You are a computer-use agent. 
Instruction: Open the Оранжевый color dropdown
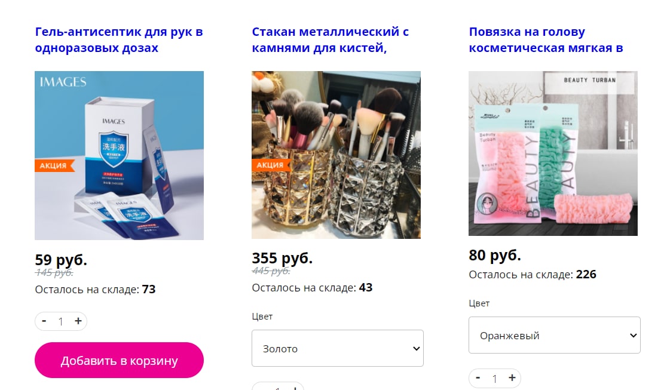tap(554, 335)
